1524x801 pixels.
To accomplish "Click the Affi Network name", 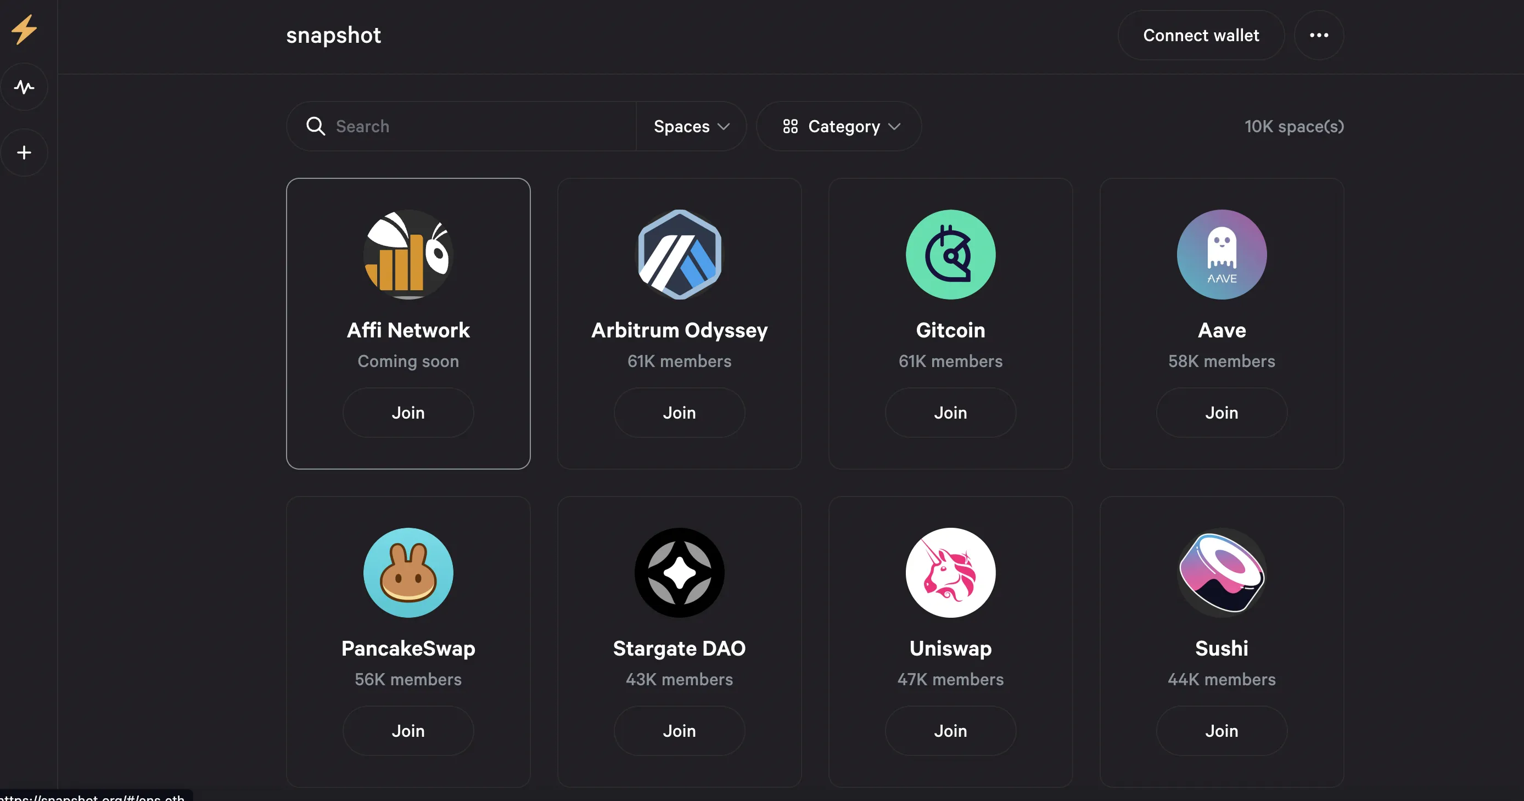I will pos(408,330).
